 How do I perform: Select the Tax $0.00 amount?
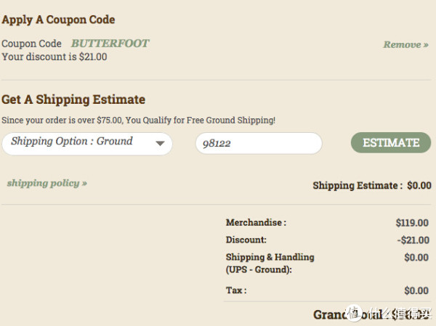click(416, 290)
